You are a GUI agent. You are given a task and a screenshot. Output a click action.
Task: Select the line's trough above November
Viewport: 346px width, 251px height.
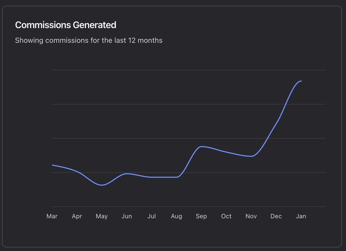pyautogui.click(x=251, y=156)
